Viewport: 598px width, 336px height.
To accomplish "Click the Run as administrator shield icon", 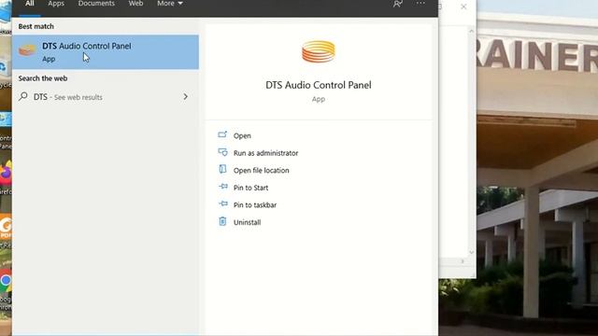I will click(222, 152).
